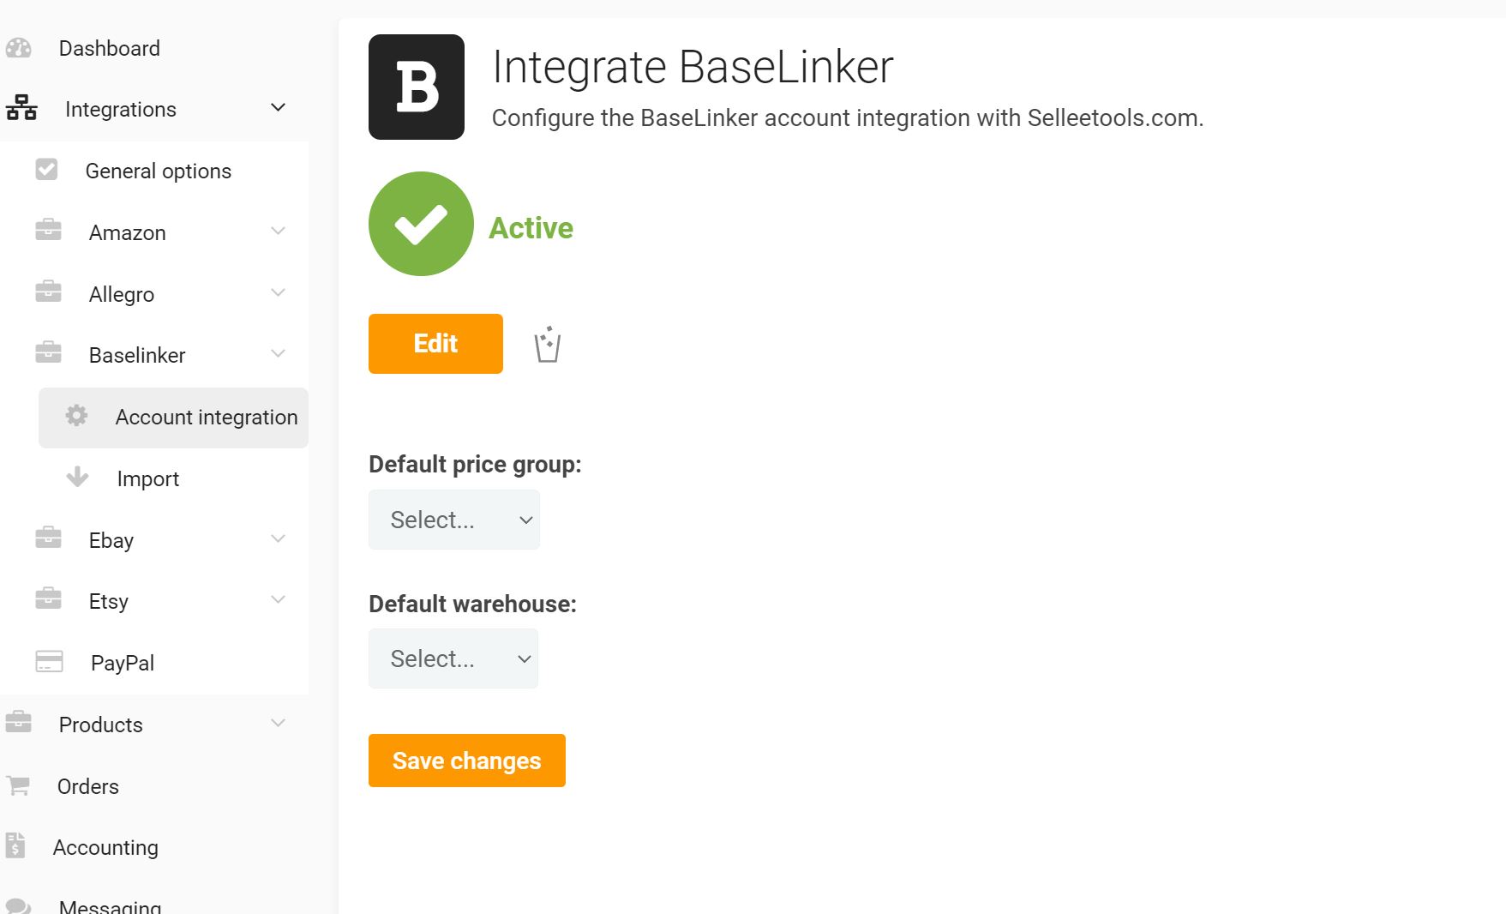Click the Orders shopping cart icon
1506x914 pixels.
[x=18, y=785]
